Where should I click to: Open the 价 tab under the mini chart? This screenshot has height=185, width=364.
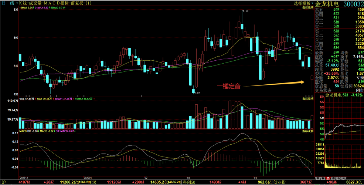coord(339,178)
